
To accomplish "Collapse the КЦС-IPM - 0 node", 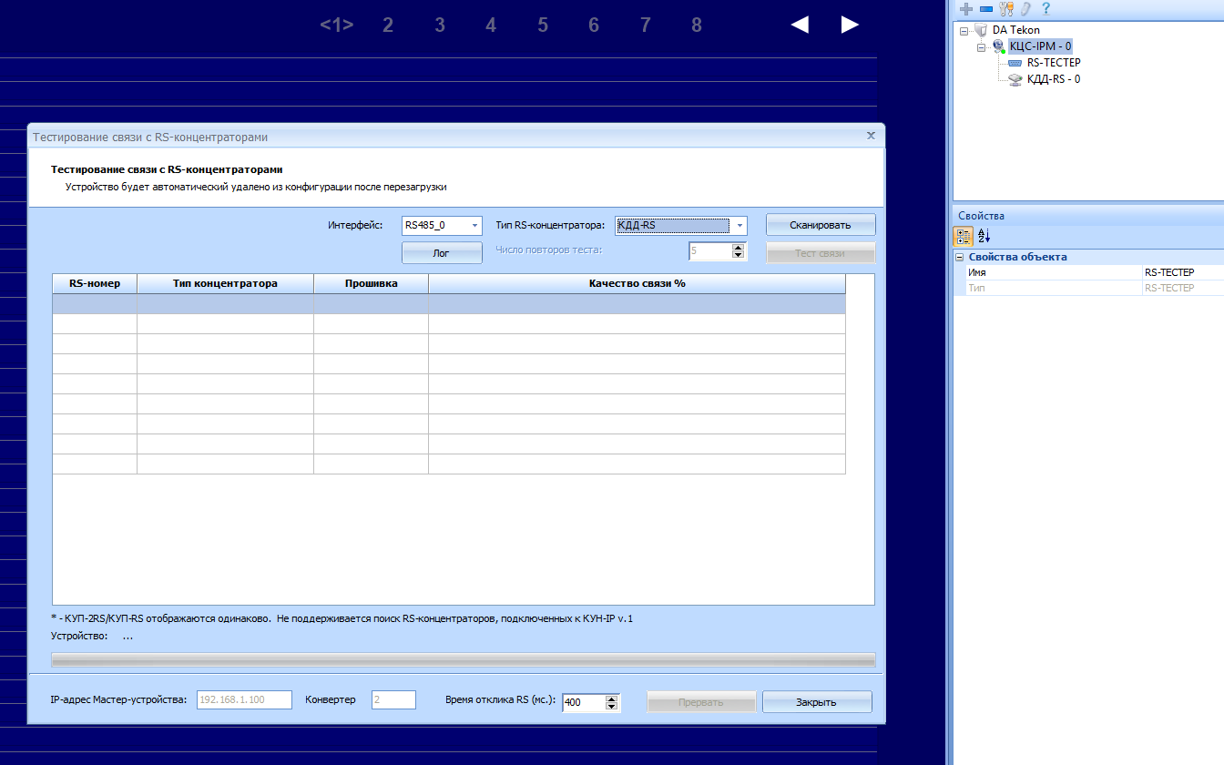I will (x=981, y=46).
